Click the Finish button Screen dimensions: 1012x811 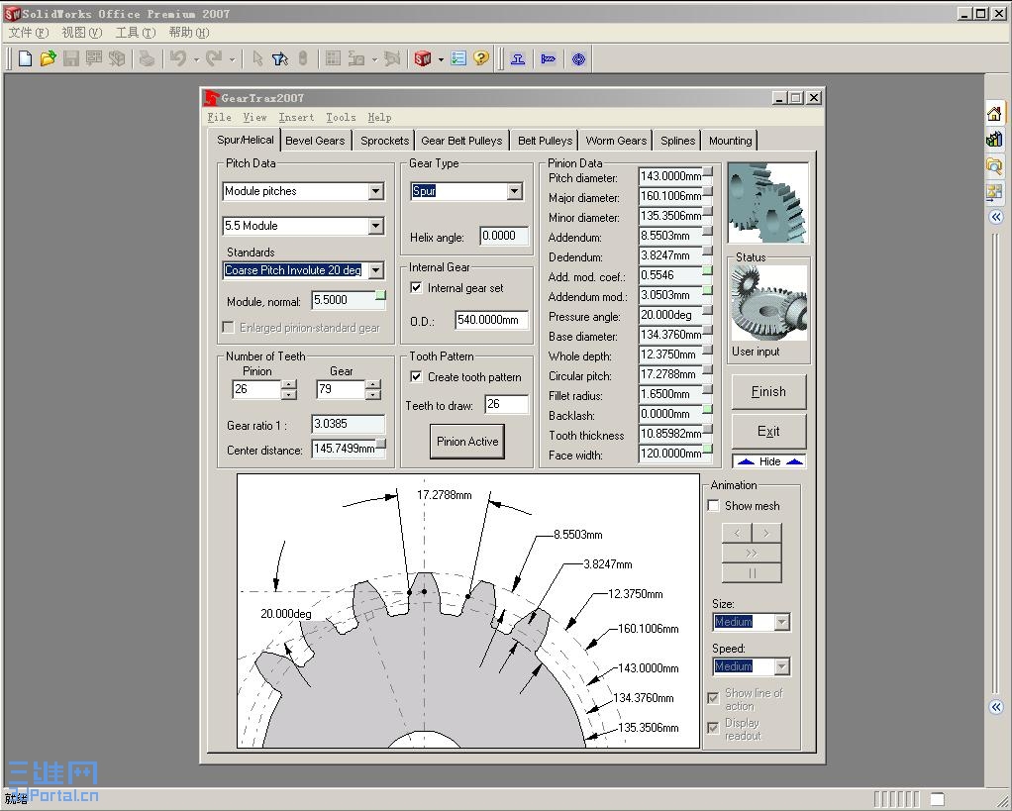coord(768,391)
